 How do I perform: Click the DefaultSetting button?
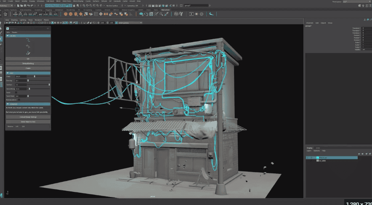(x=28, y=63)
